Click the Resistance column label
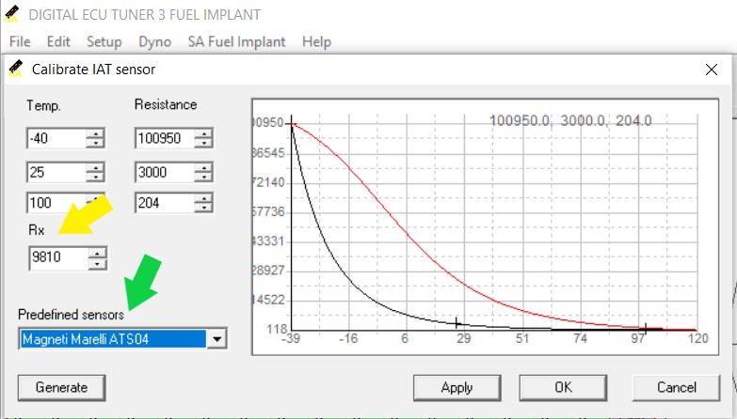 166,104
